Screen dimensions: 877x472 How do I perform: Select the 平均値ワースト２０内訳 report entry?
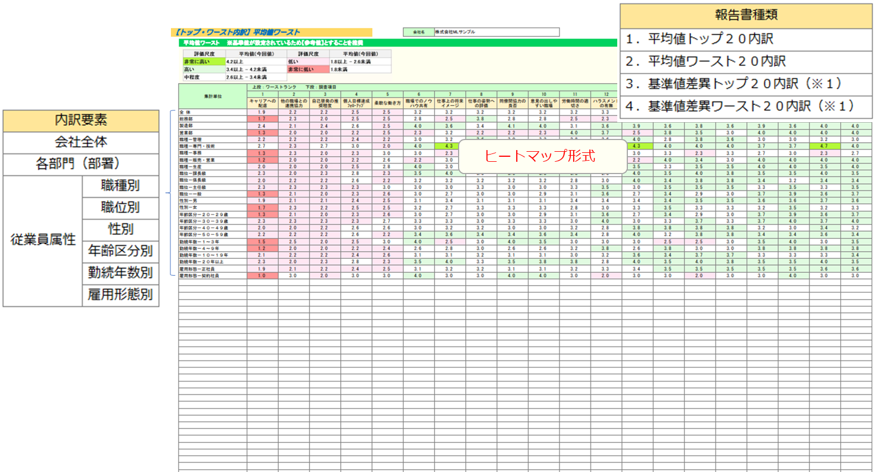pos(745,61)
